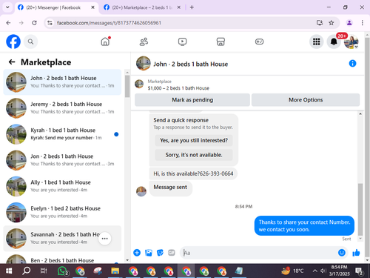Open the Windows Start menu

pyautogui.click(x=9, y=271)
